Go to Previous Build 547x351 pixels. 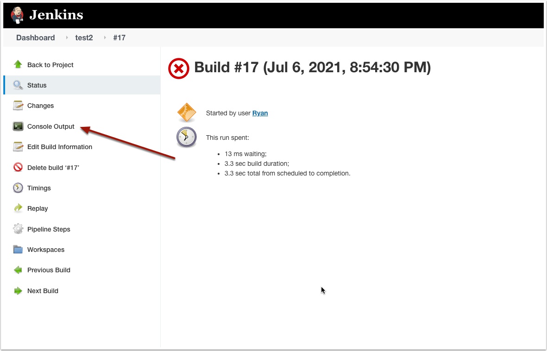click(x=49, y=270)
